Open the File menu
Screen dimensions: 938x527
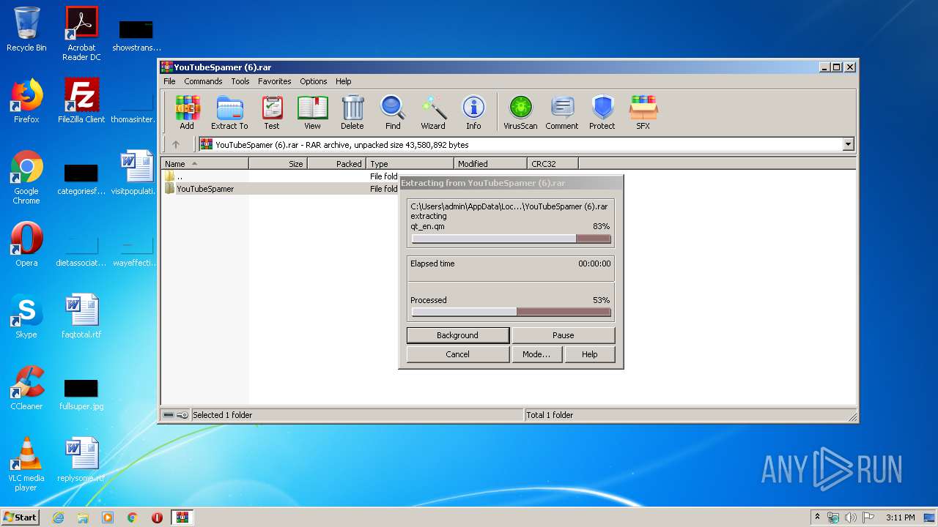pyautogui.click(x=169, y=81)
